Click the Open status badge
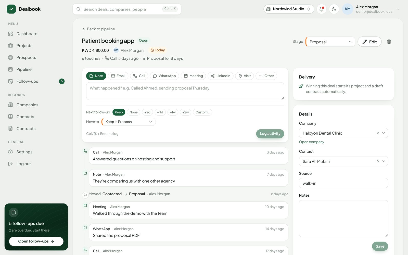This screenshot has height=255, width=408. 144,41
